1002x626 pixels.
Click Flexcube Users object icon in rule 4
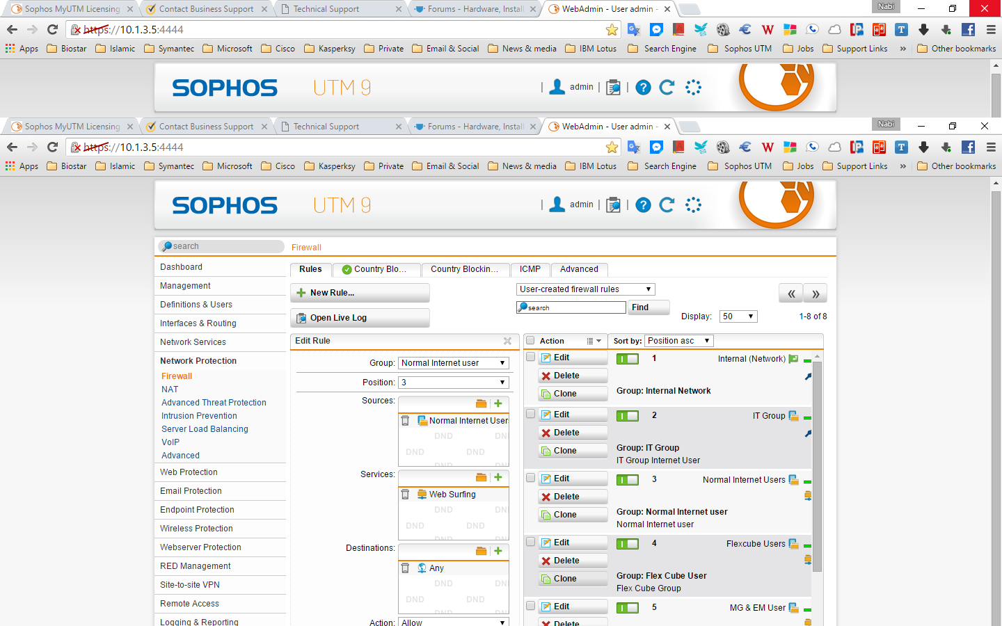[793, 544]
